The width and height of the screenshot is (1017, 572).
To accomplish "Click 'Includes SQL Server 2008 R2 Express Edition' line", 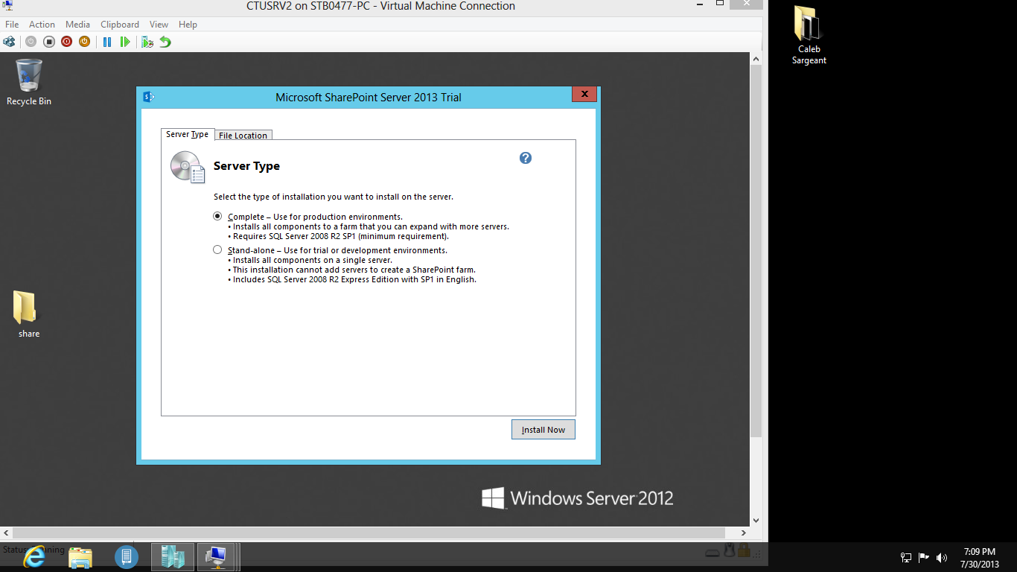I will (351, 280).
